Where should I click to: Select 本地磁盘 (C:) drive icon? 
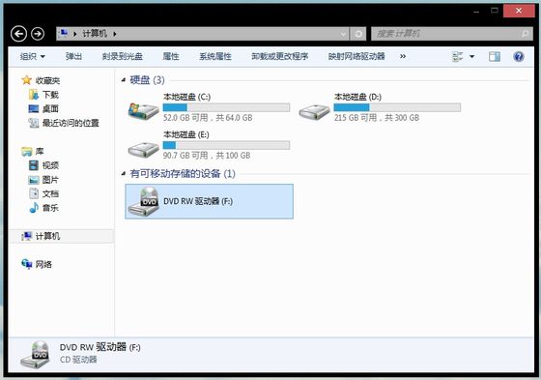click(143, 111)
